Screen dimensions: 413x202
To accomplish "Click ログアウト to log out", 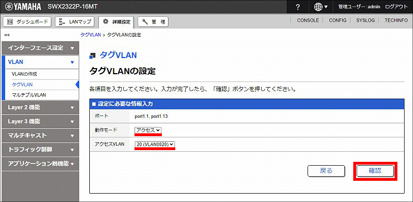I will [x=396, y=7].
